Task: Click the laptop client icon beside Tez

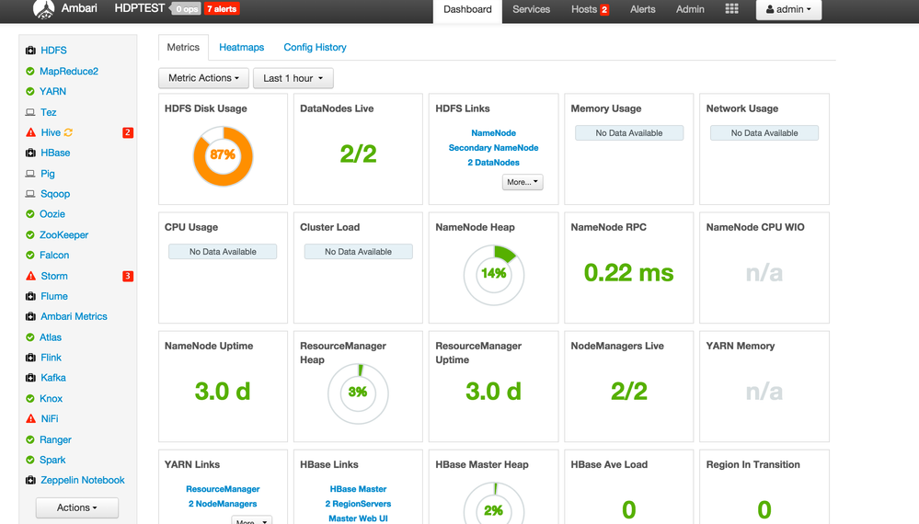Action: point(30,112)
